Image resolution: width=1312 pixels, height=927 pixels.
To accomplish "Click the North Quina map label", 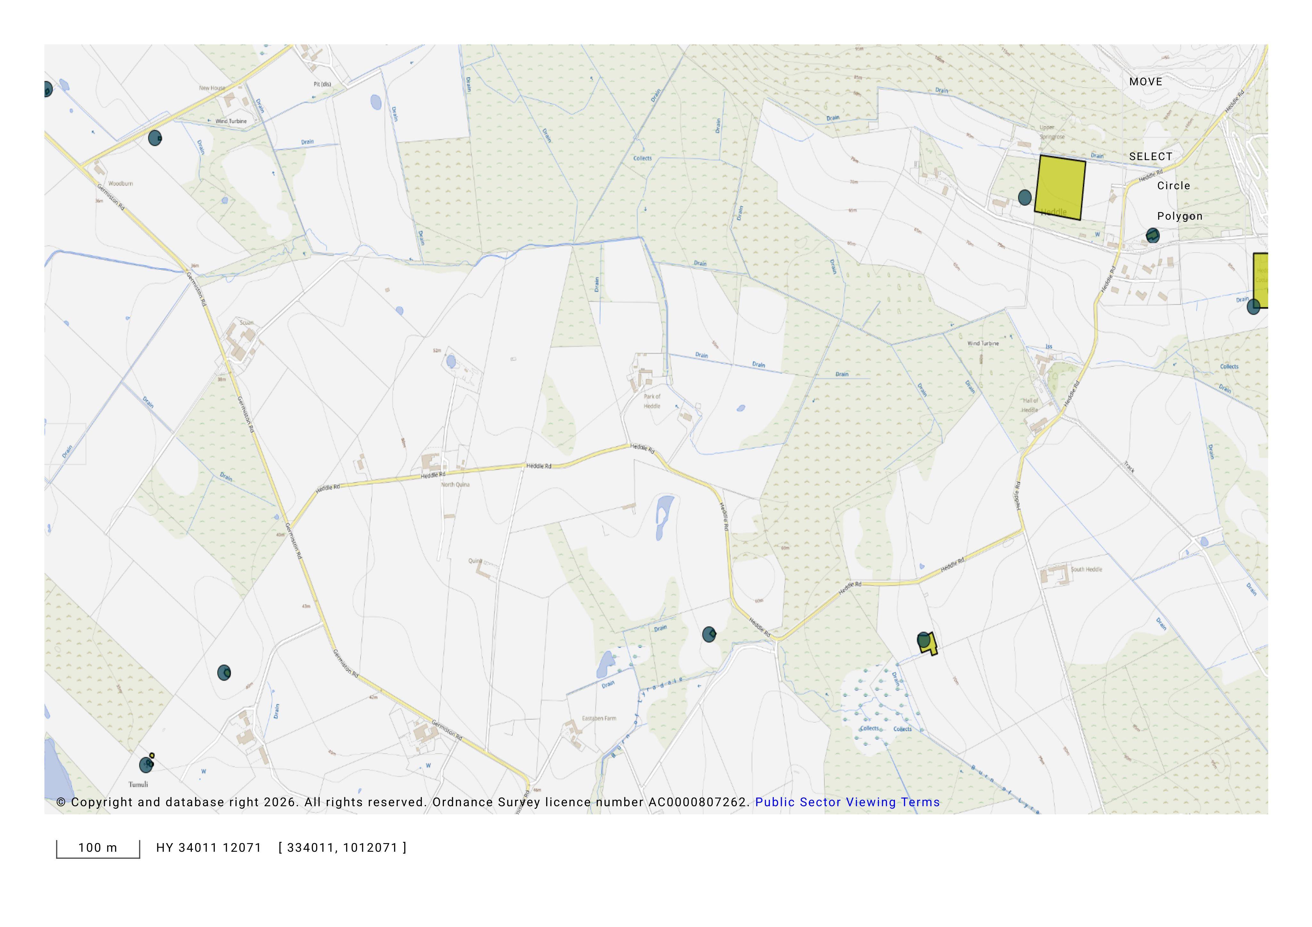I will coord(455,484).
